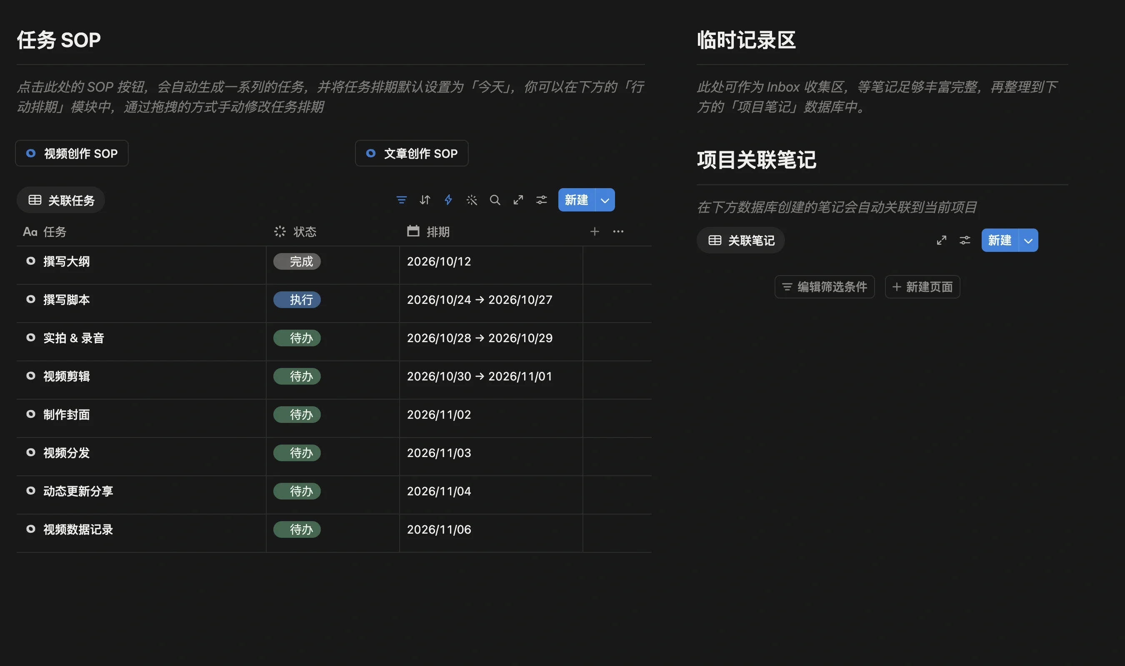
Task: Click 新建页面 button
Action: (x=922, y=287)
